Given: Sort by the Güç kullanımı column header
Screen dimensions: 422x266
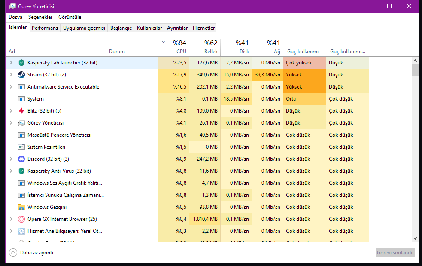Looking at the screenshot, I should [304, 47].
